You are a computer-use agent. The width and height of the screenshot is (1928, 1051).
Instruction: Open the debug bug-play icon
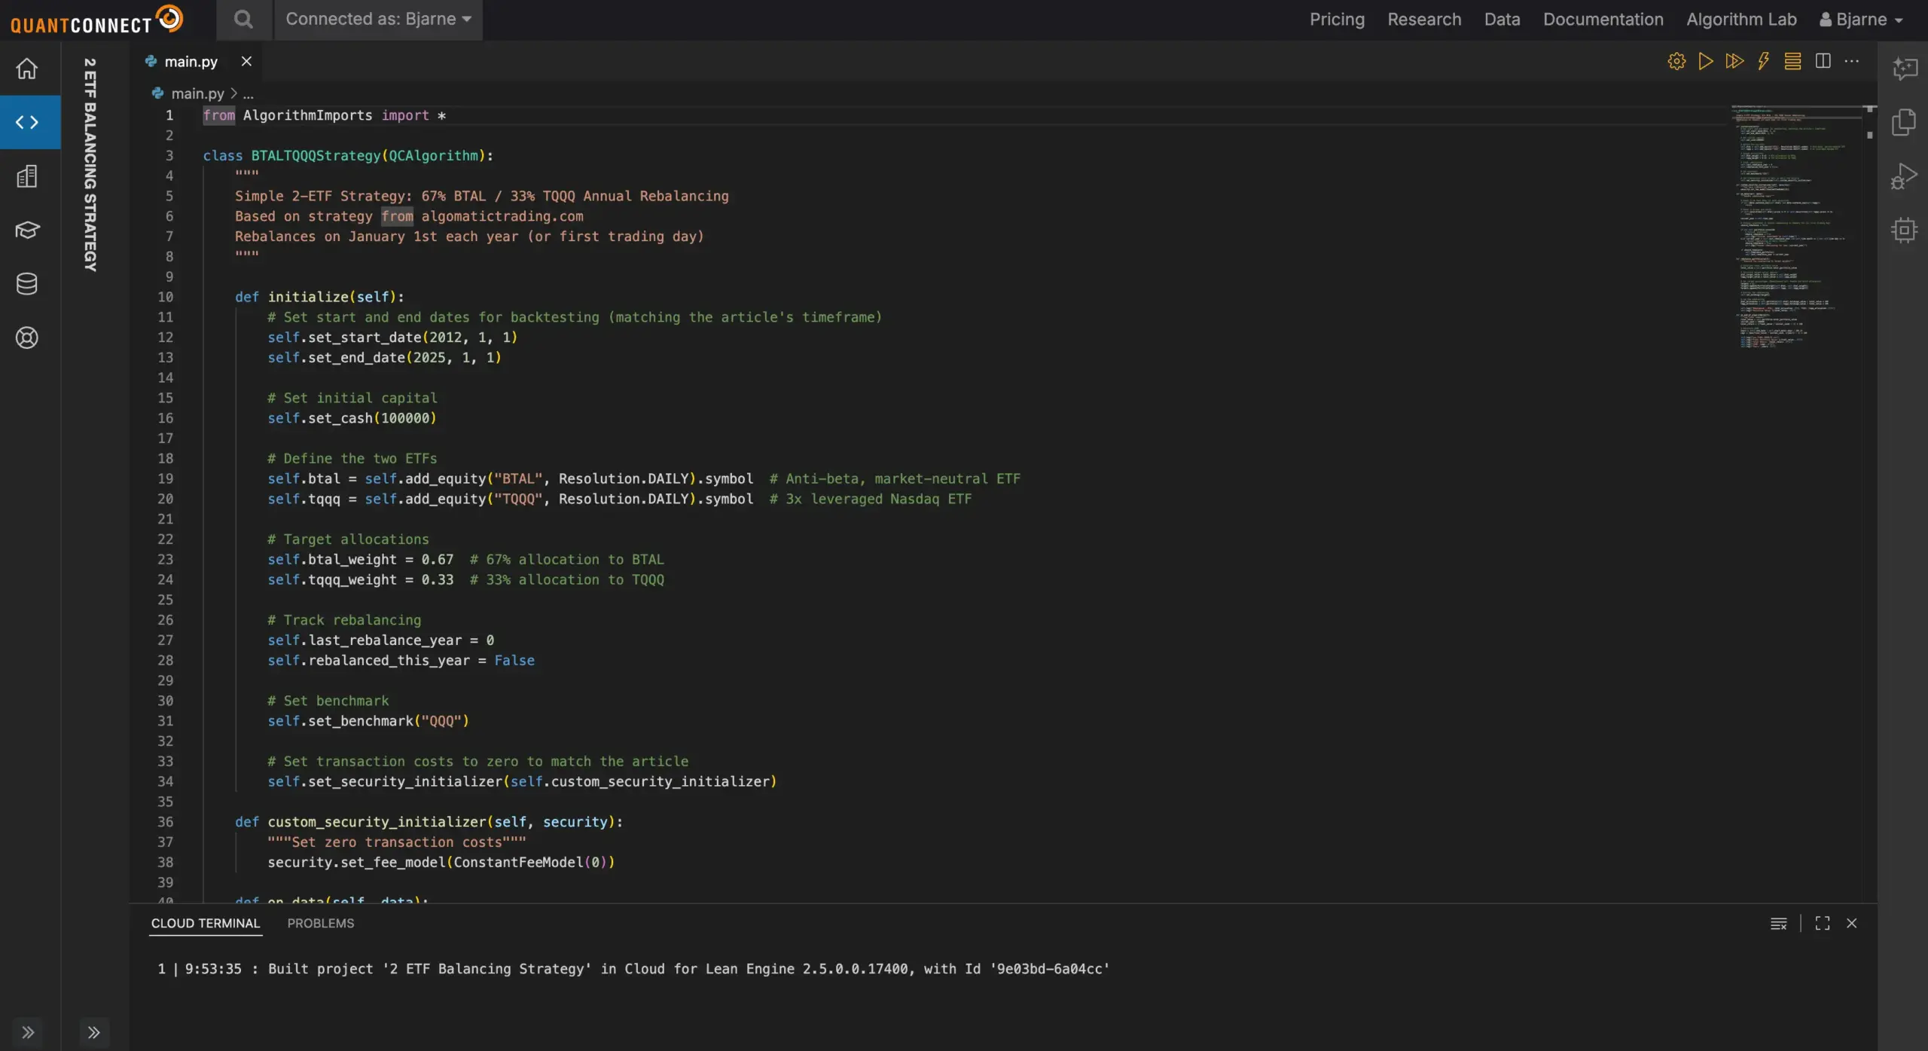coord(1904,176)
